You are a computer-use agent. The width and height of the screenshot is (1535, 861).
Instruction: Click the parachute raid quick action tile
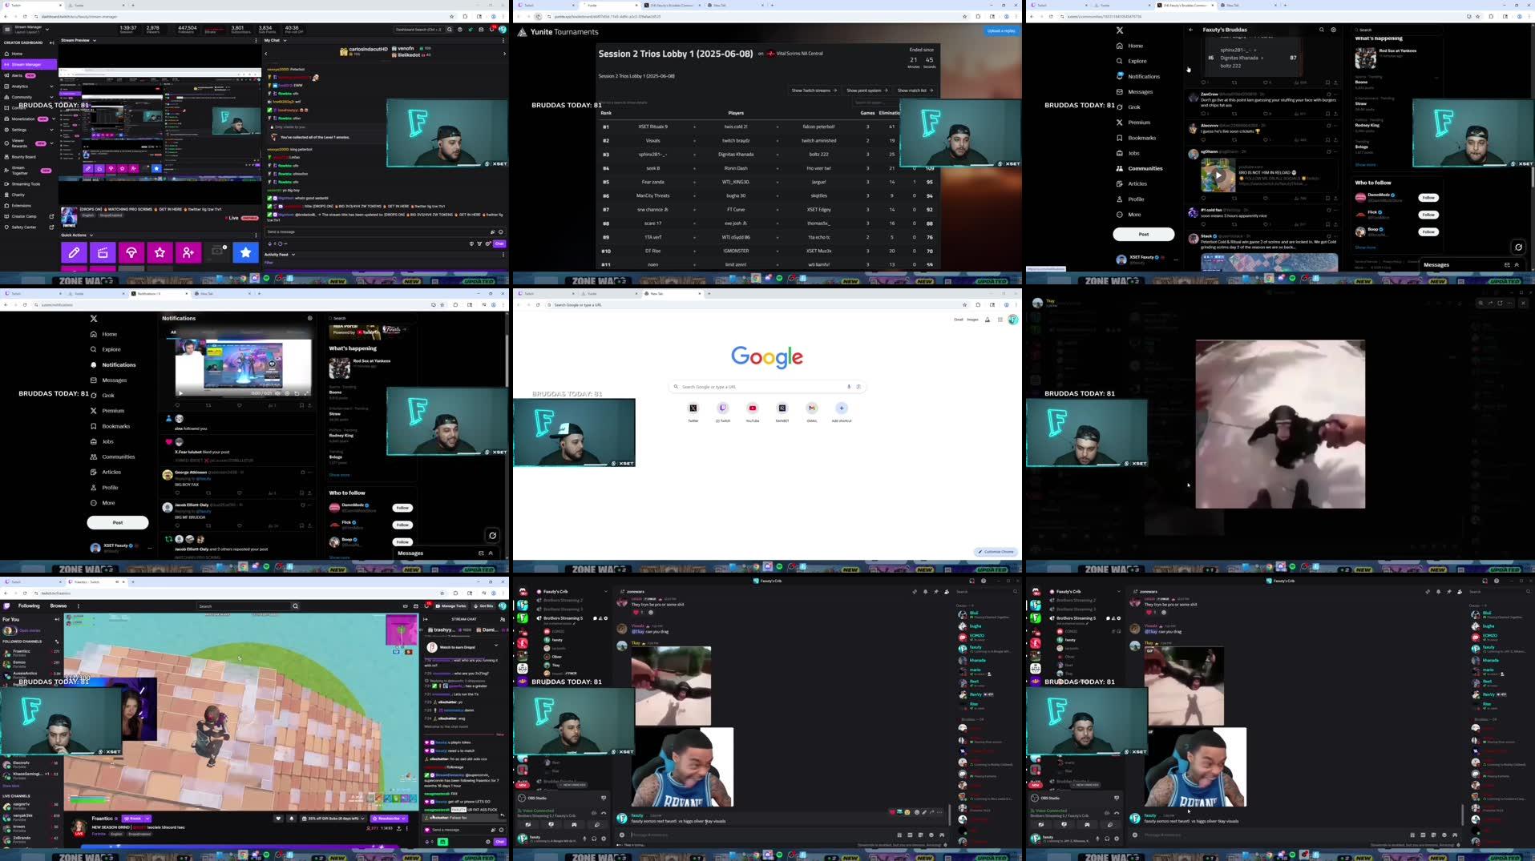pos(131,252)
